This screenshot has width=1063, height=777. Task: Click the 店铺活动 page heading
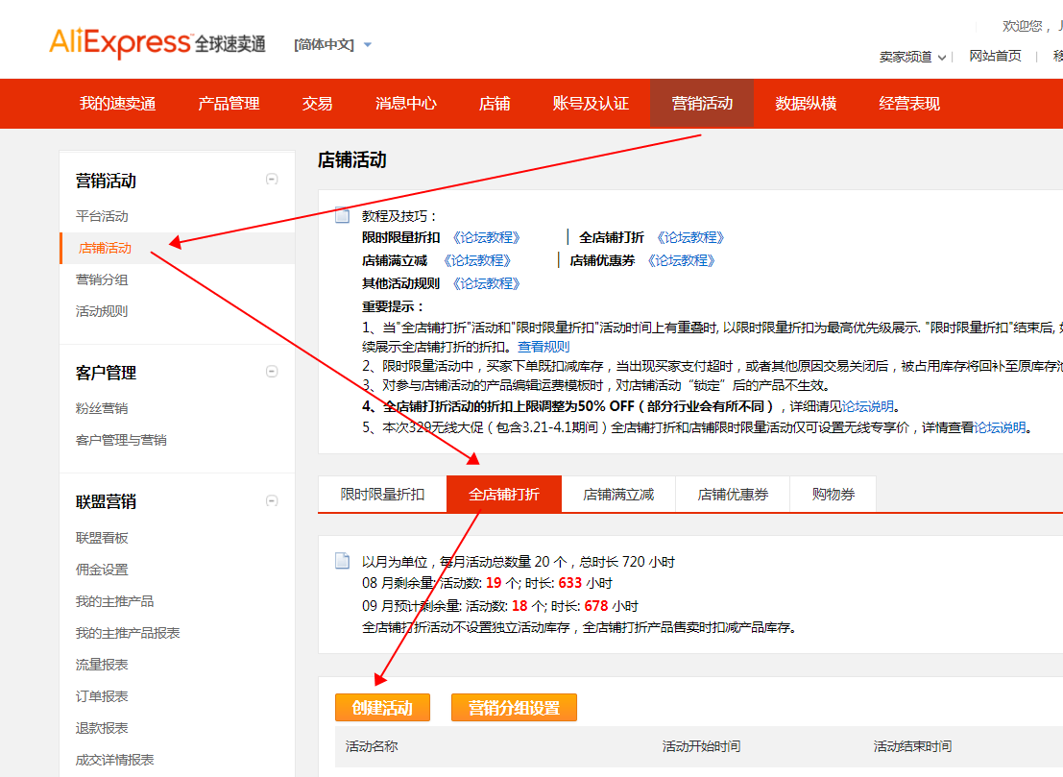(351, 160)
